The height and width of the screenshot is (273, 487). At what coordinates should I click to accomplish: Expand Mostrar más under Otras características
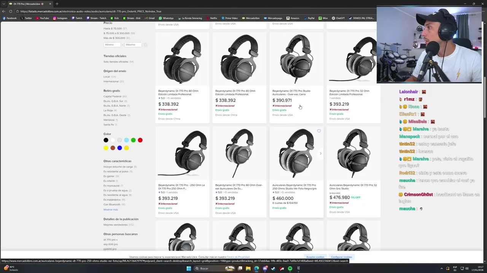[111, 210]
